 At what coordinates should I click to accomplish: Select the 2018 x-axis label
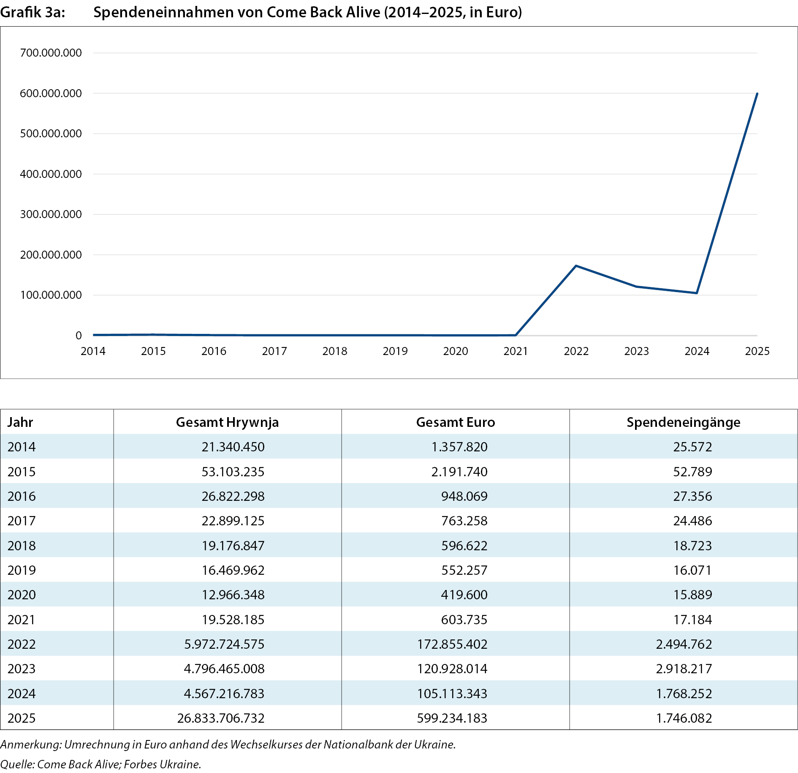coord(334,351)
